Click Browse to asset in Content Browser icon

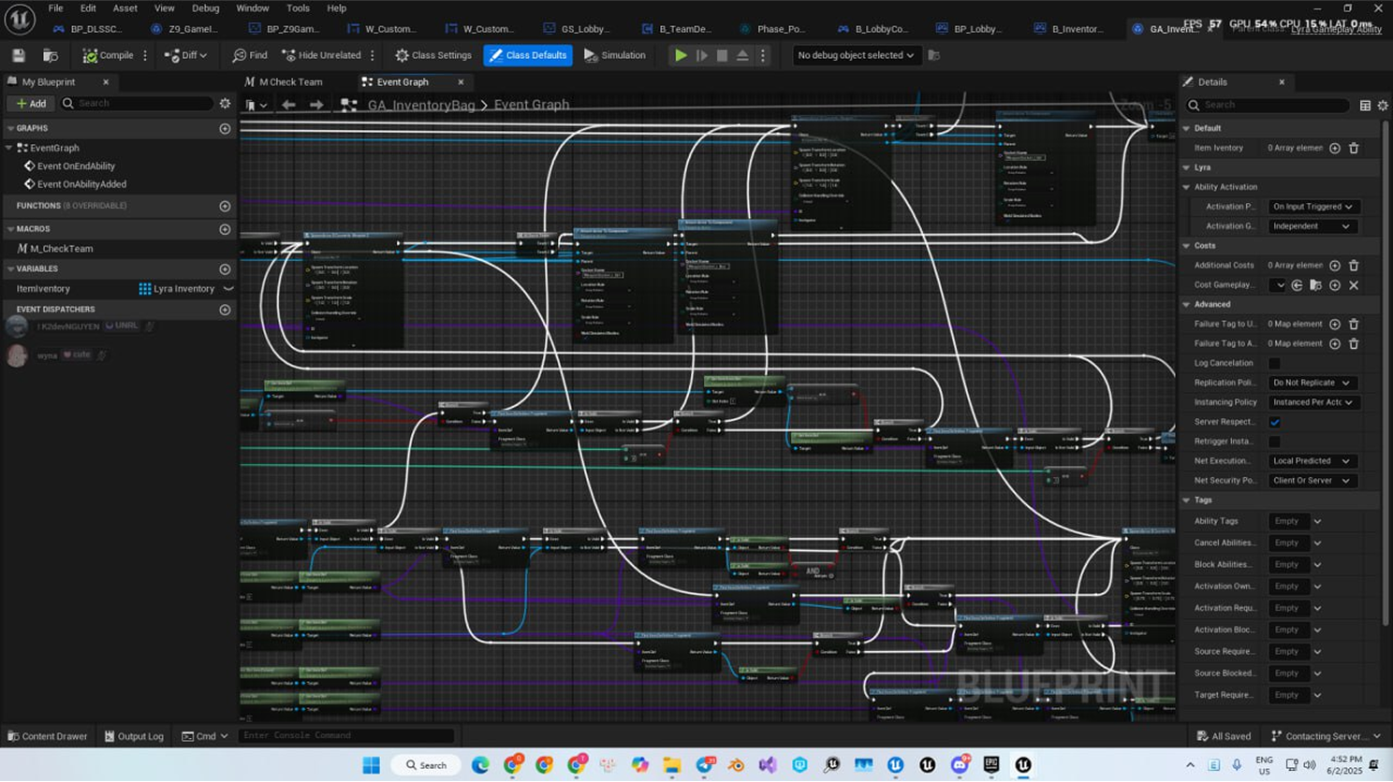[x=51, y=55]
